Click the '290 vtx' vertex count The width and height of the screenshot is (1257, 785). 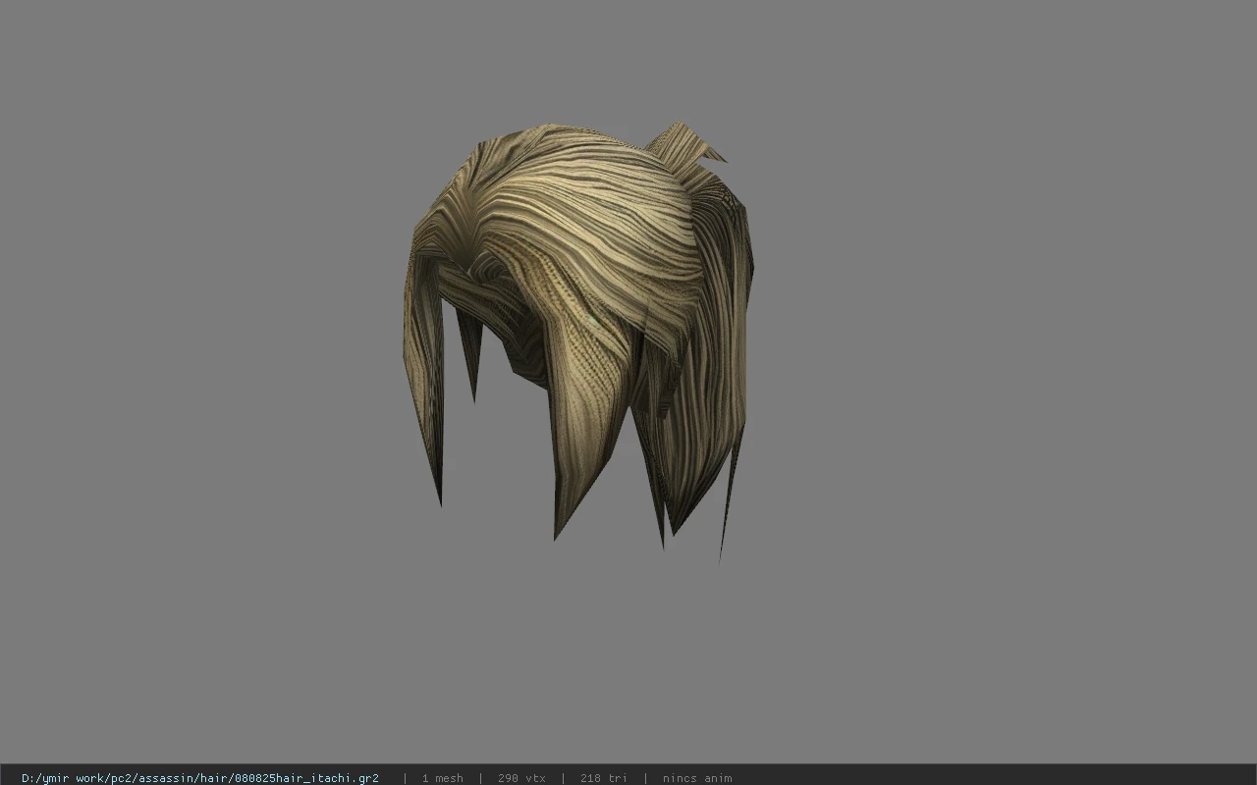[521, 778]
